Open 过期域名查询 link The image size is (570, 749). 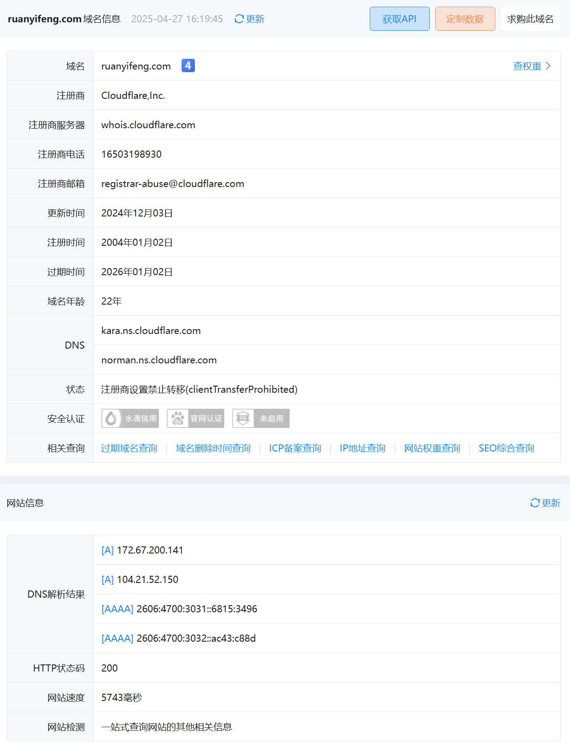coord(129,448)
